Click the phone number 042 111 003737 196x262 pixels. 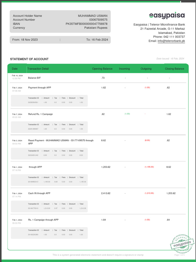coord(175,37)
